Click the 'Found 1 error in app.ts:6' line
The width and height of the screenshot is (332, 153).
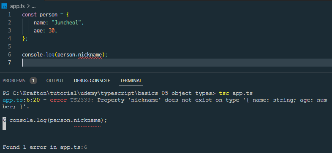pyautogui.click(x=45, y=147)
